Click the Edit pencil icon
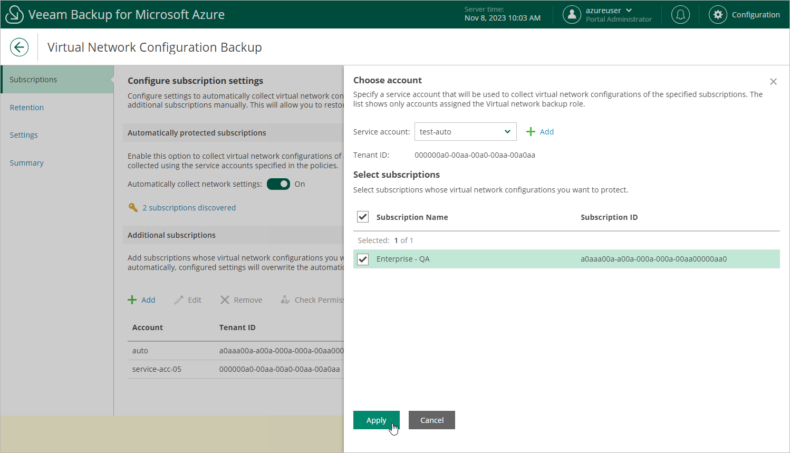This screenshot has height=453, width=790. [179, 300]
